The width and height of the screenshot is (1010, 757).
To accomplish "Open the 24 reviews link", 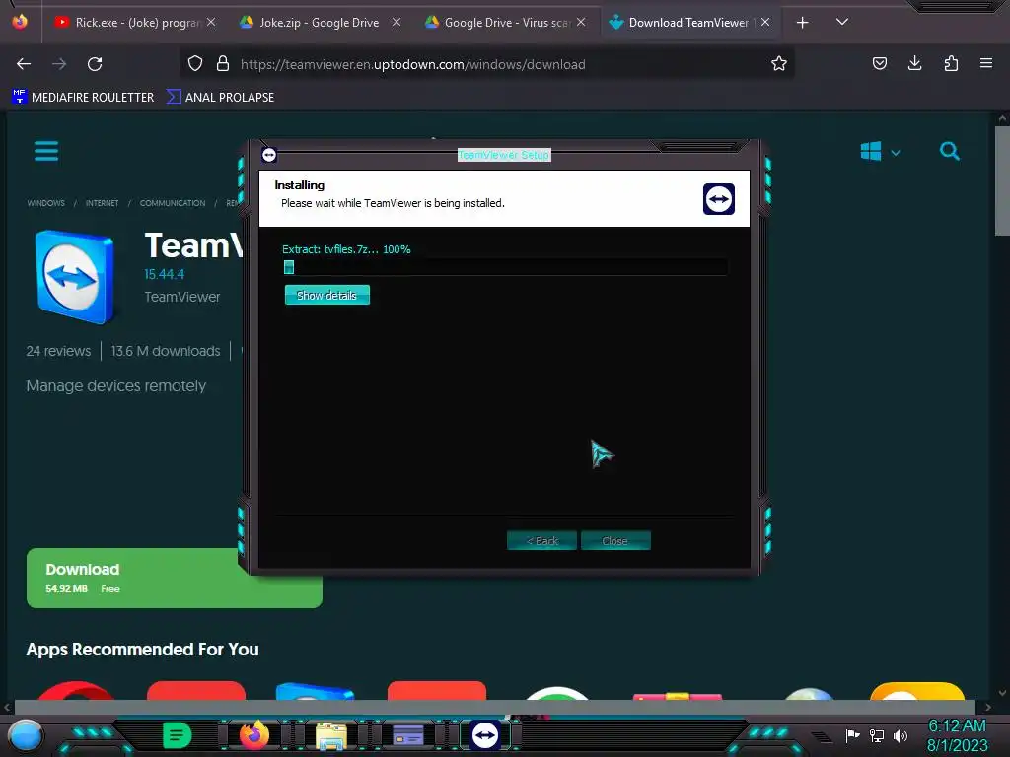I will click(58, 351).
